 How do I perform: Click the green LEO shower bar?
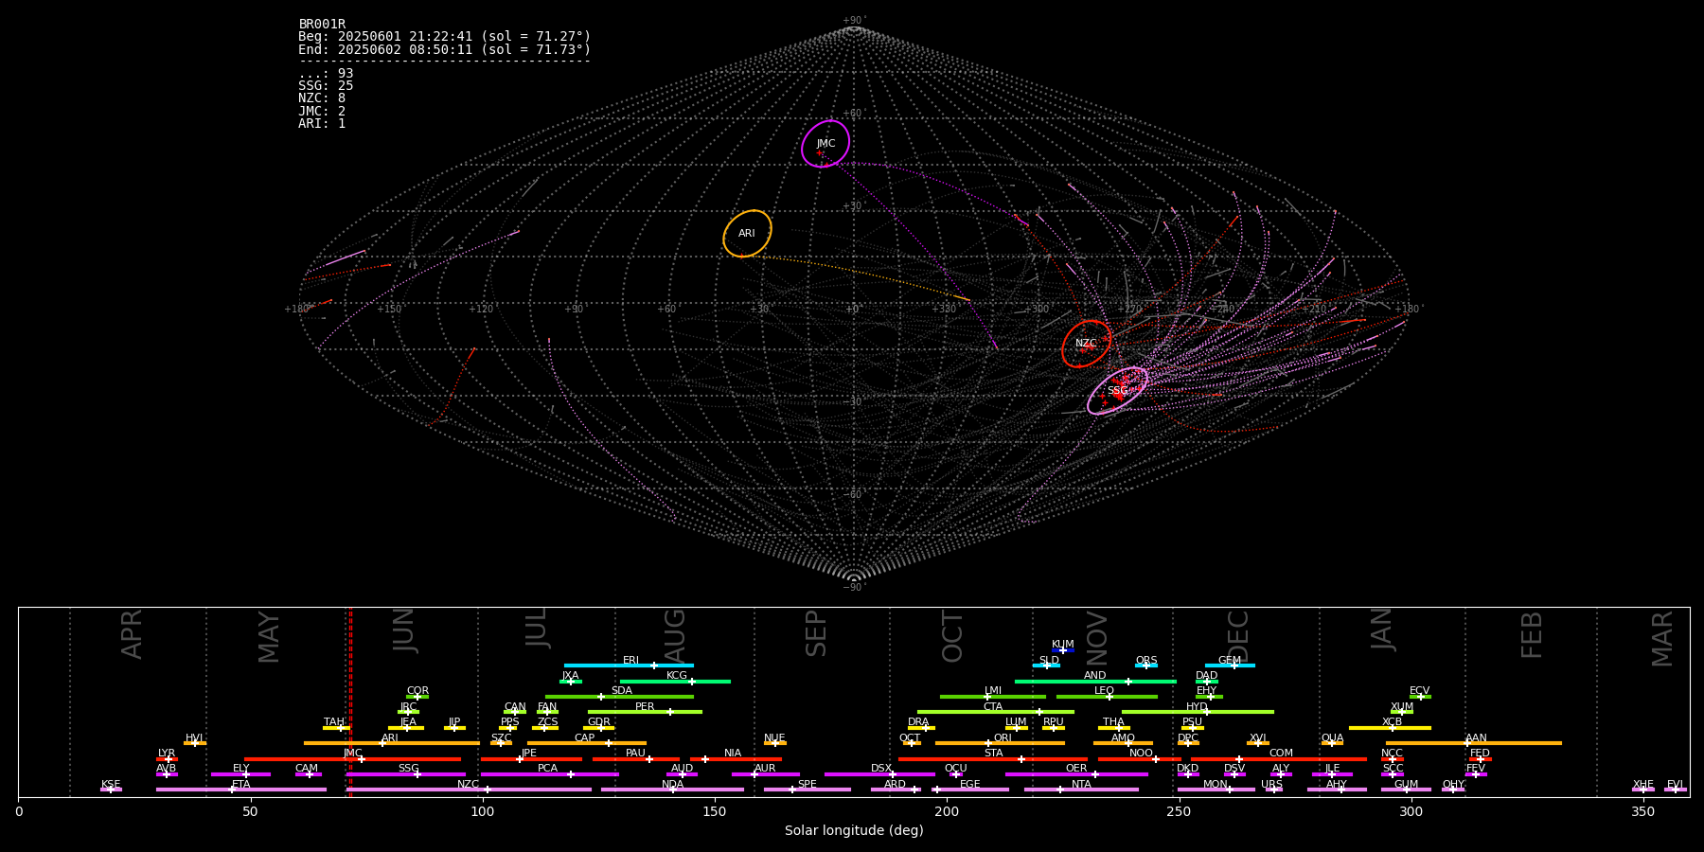click(x=1107, y=697)
